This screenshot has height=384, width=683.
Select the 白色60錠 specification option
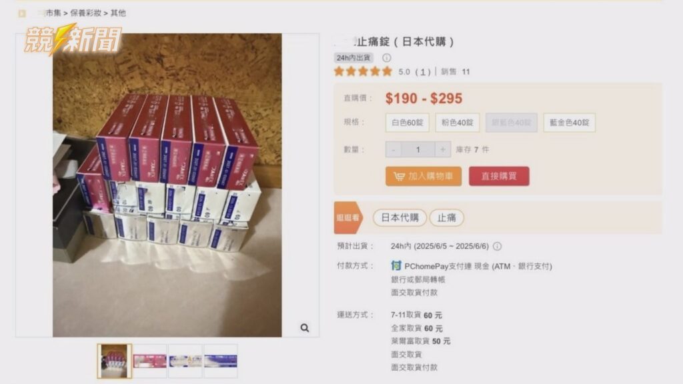click(x=408, y=123)
